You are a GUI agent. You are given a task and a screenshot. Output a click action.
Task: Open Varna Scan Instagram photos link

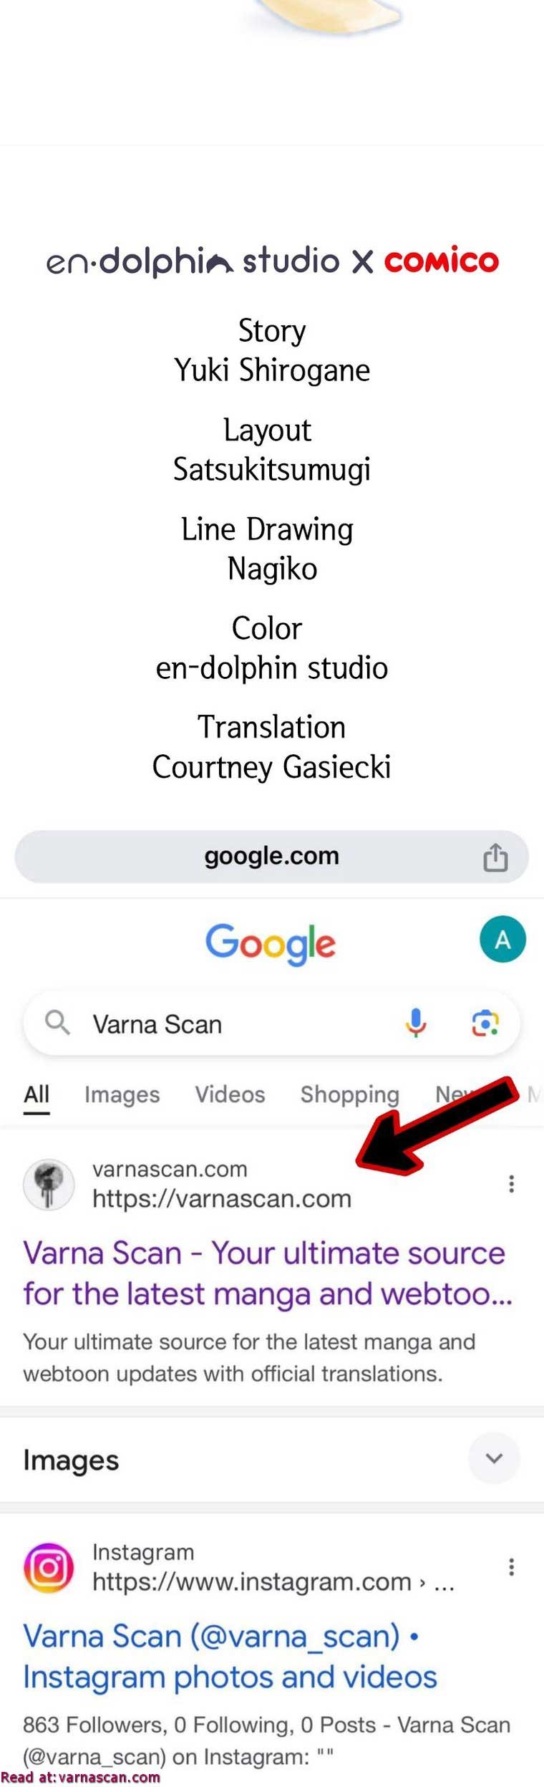(230, 1656)
